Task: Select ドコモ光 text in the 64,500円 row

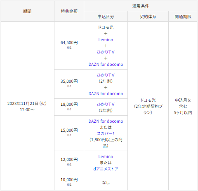Action: tap(106, 27)
